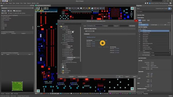The width and height of the screenshot is (173, 97).
Task: Click the OK button in the Rules editor
Action: click(x=119, y=77)
